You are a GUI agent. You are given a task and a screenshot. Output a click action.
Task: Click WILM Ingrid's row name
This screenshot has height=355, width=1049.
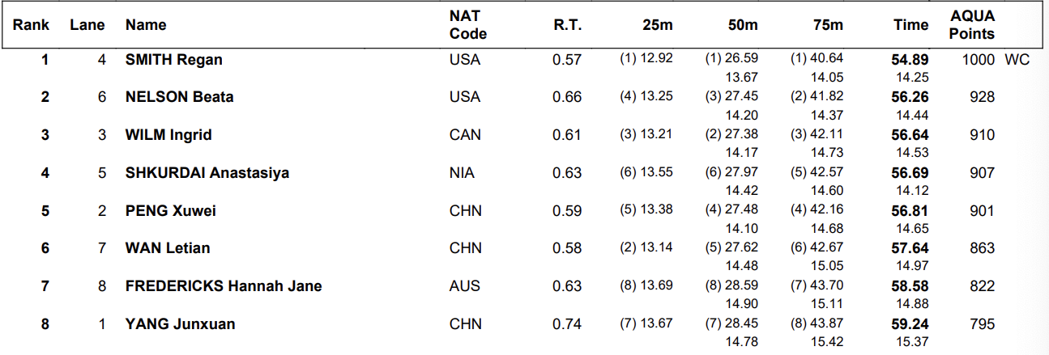click(168, 135)
